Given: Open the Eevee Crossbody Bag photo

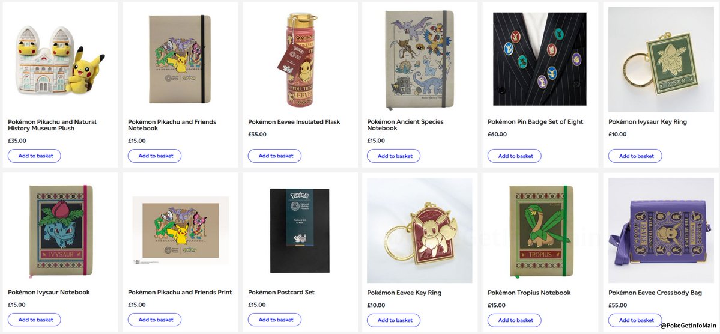Looking at the screenshot, I should click(659, 230).
